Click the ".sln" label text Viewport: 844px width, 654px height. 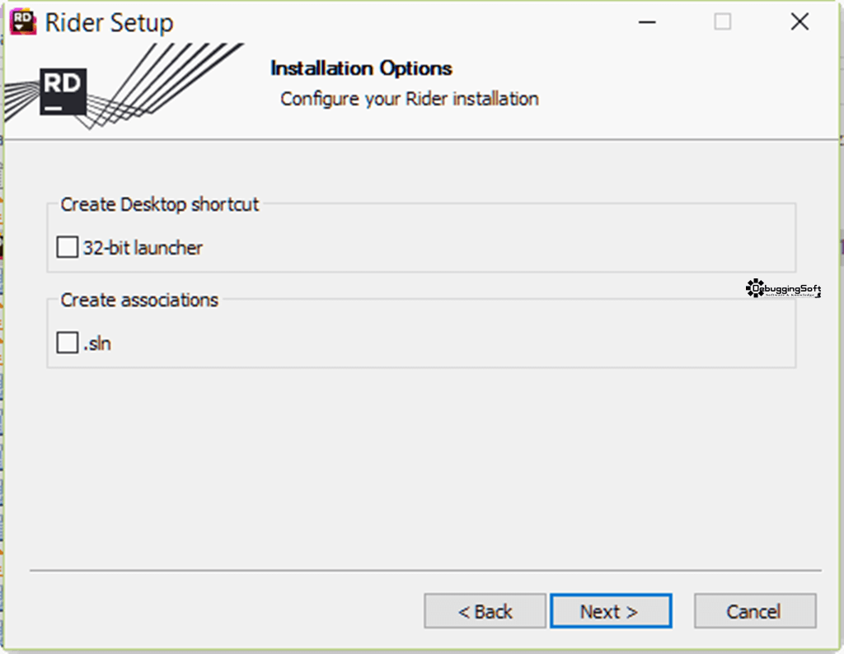[97, 343]
